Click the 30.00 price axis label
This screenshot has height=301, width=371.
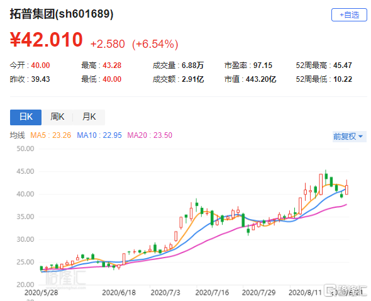pos(25,239)
